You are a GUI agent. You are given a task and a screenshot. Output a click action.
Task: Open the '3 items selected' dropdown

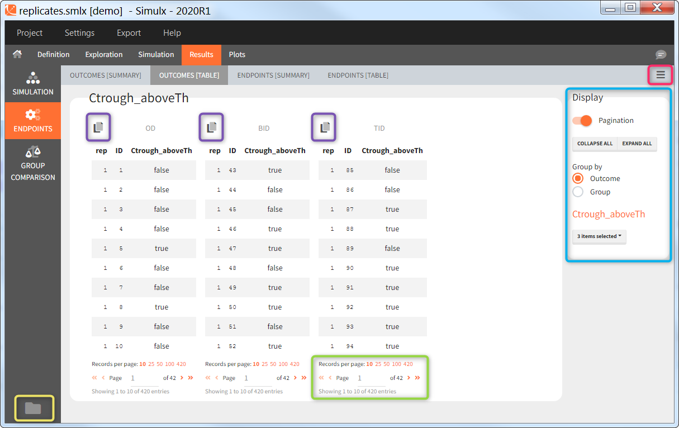coord(599,236)
